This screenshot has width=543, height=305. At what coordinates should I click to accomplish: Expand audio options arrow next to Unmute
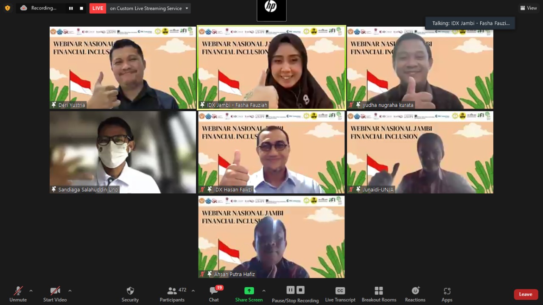[x=31, y=291]
